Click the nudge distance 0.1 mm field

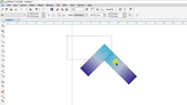click(x=98, y=15)
